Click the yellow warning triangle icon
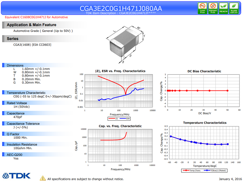Viewport: 243px width, 181px height. pos(43,178)
